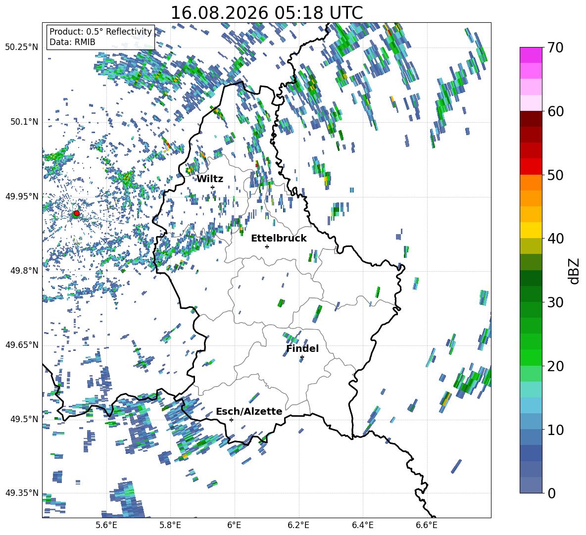The height and width of the screenshot is (535, 586).
Task: Select the Ettelbruck city label
Action: [x=279, y=238]
